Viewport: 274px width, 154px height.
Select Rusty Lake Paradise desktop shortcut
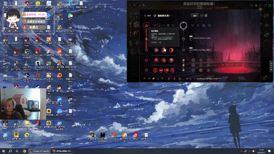[x=38, y=41]
